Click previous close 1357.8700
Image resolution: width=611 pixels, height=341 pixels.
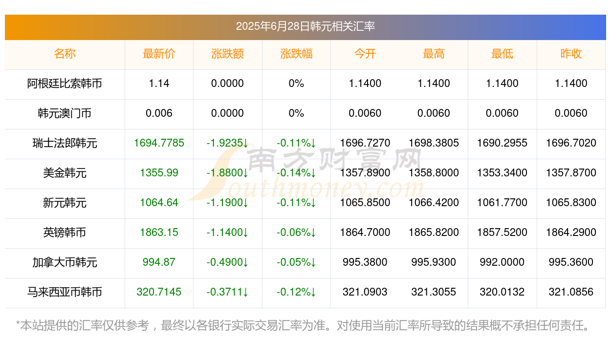click(571, 173)
